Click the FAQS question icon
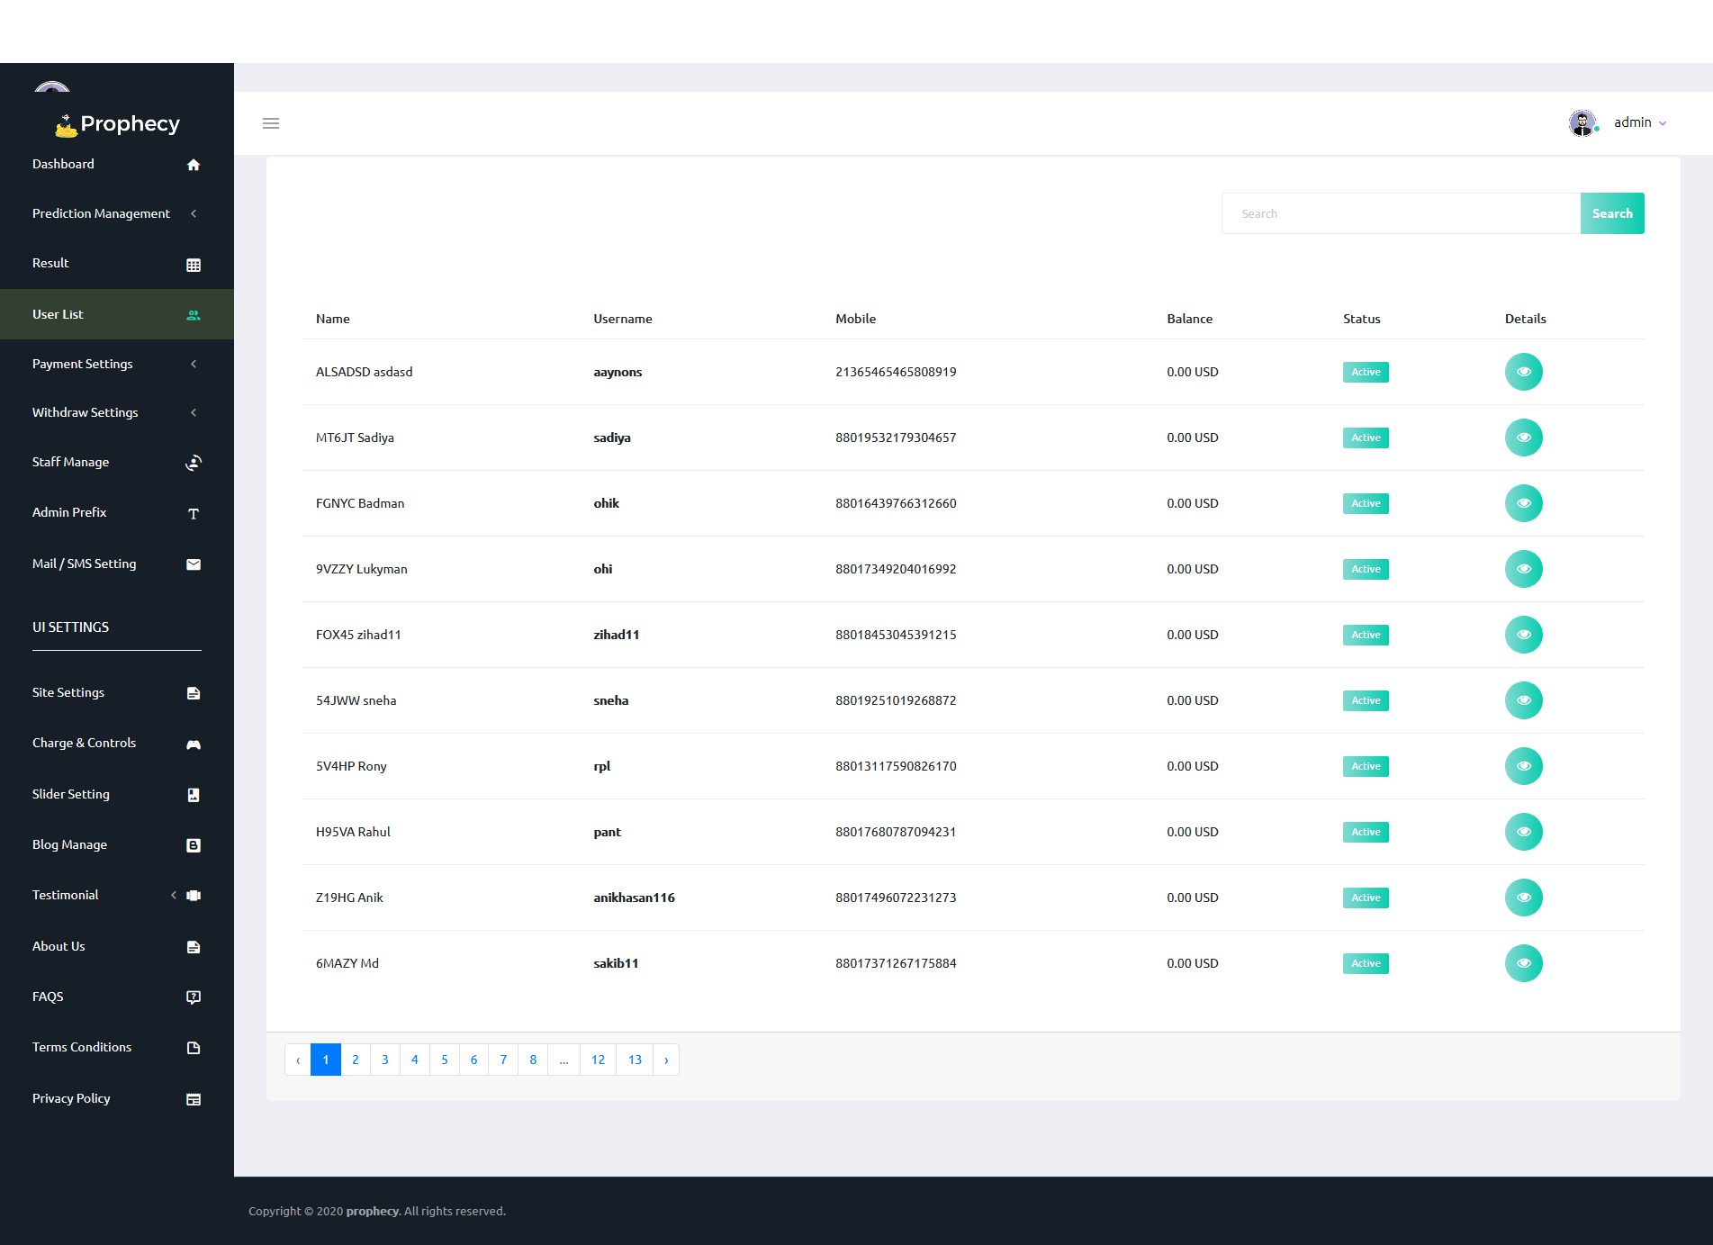Screen dimensions: 1713x1245 (194, 997)
